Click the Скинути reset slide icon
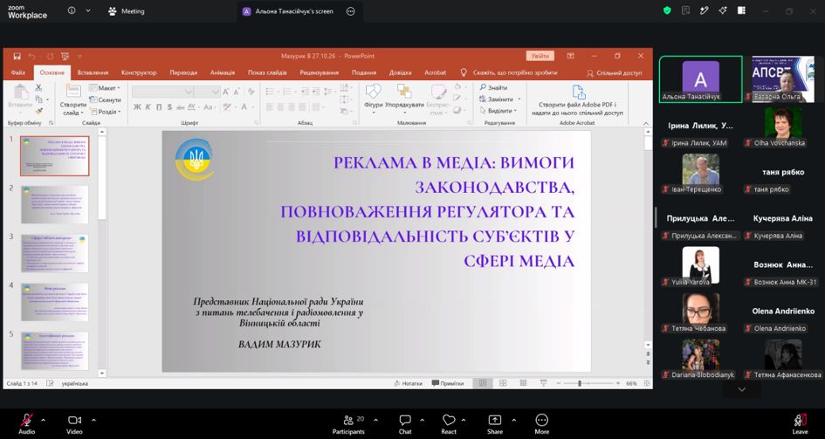This screenshot has height=439, width=825. coord(93,99)
